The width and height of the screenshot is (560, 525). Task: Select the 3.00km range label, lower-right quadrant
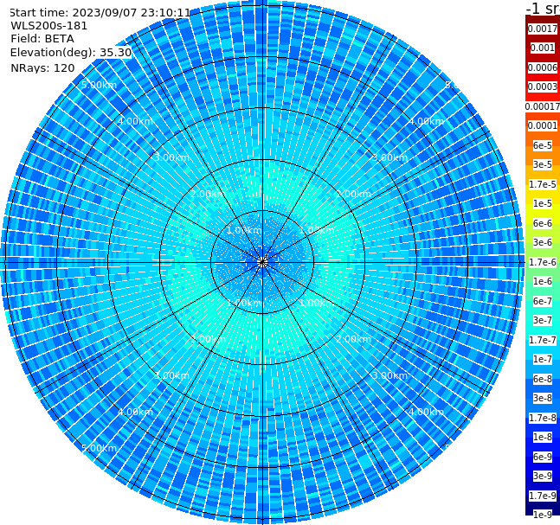[389, 375]
